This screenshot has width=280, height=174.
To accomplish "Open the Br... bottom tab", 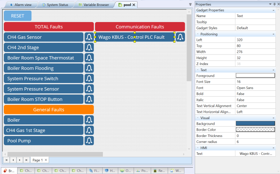I will [x=9, y=171].
